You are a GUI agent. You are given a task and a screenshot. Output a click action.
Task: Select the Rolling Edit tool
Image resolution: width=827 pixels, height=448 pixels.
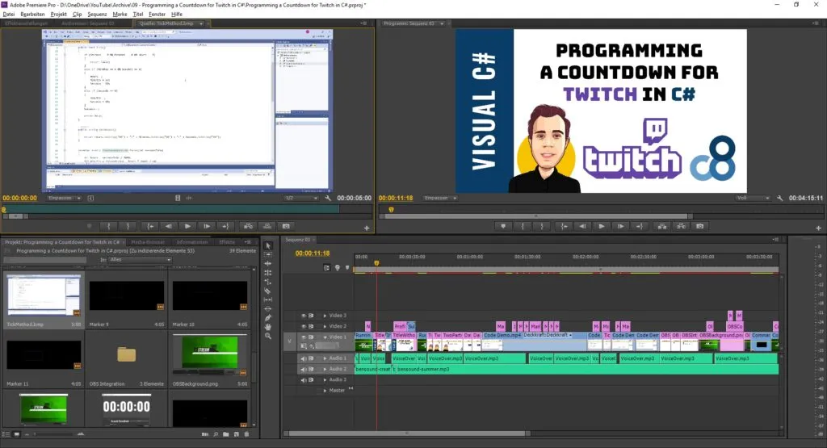pyautogui.click(x=268, y=273)
